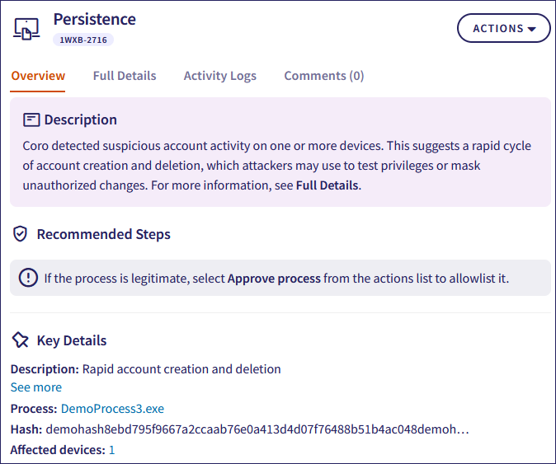Click the Recommended Steps shield icon

click(21, 234)
